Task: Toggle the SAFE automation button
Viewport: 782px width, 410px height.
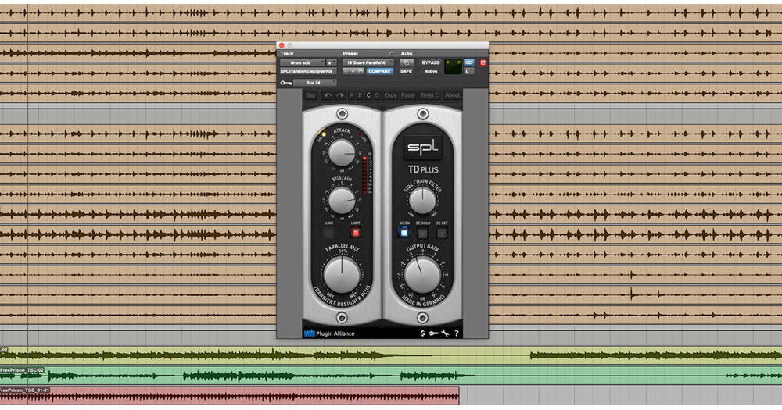Action: click(x=407, y=71)
